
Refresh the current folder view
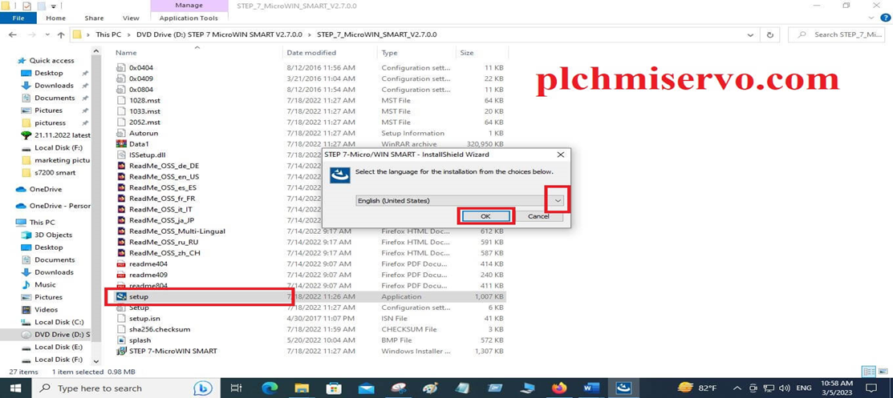770,34
